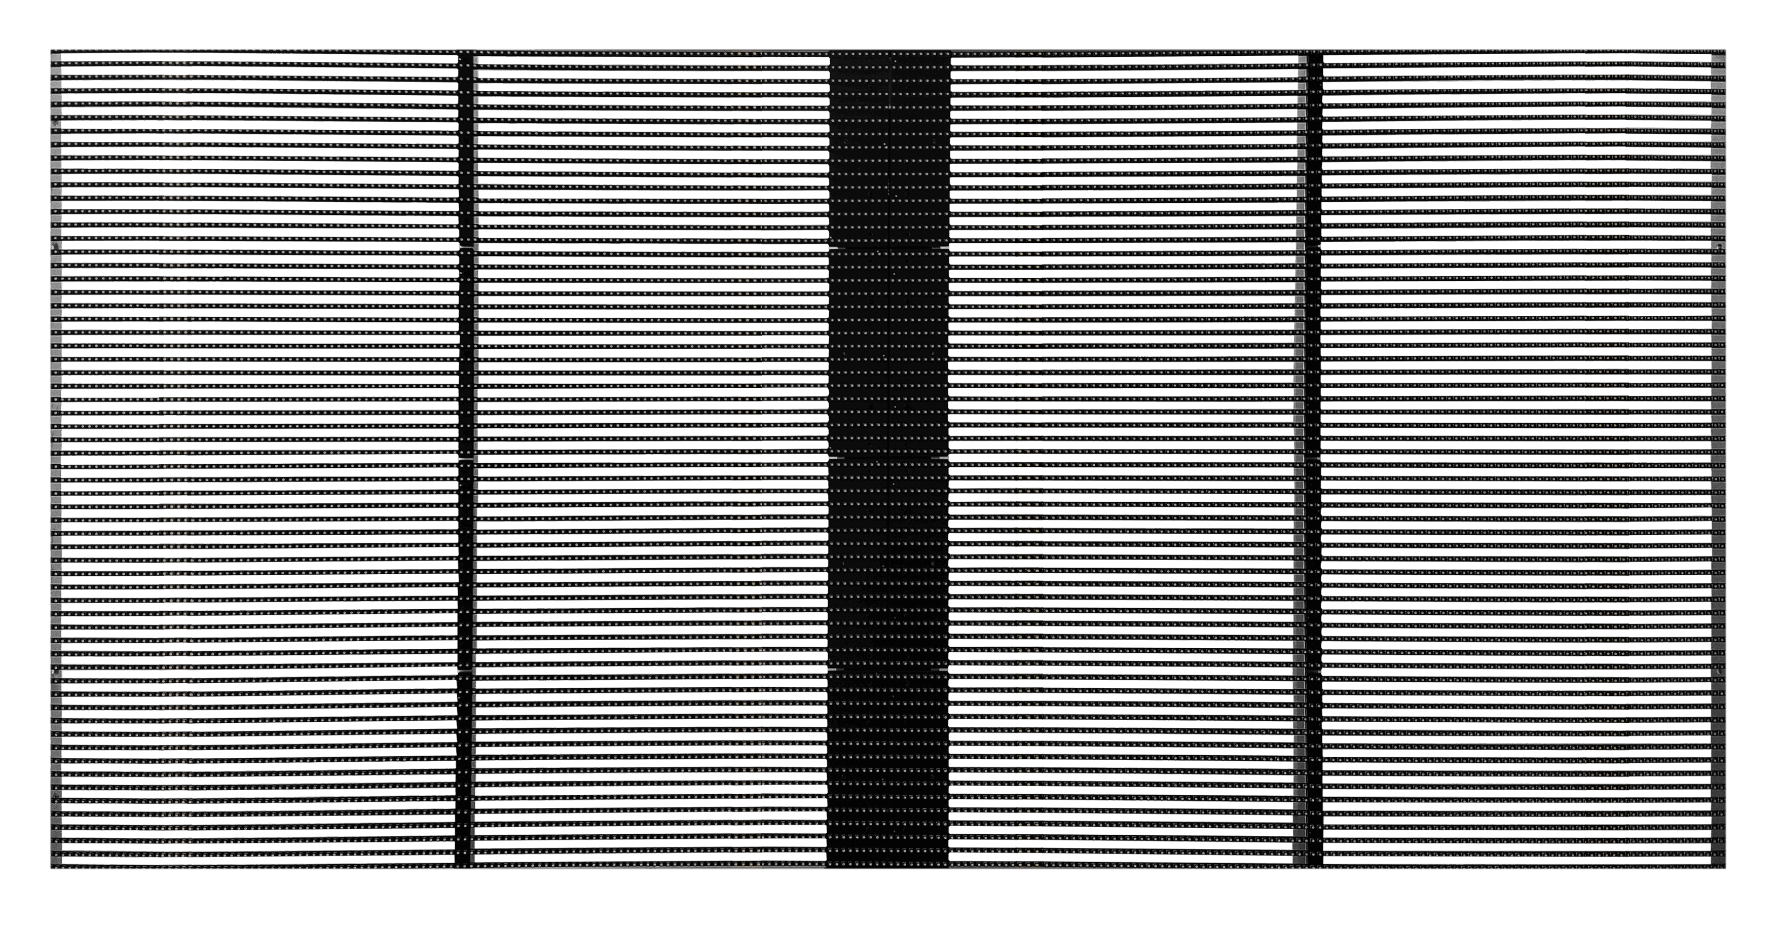This screenshot has width=1778, height=926.
Task: Click the gray margin above the LED panel
Action: [889, 24]
